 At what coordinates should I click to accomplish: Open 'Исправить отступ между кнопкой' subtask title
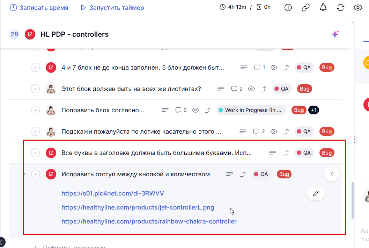pyautogui.click(x=135, y=174)
